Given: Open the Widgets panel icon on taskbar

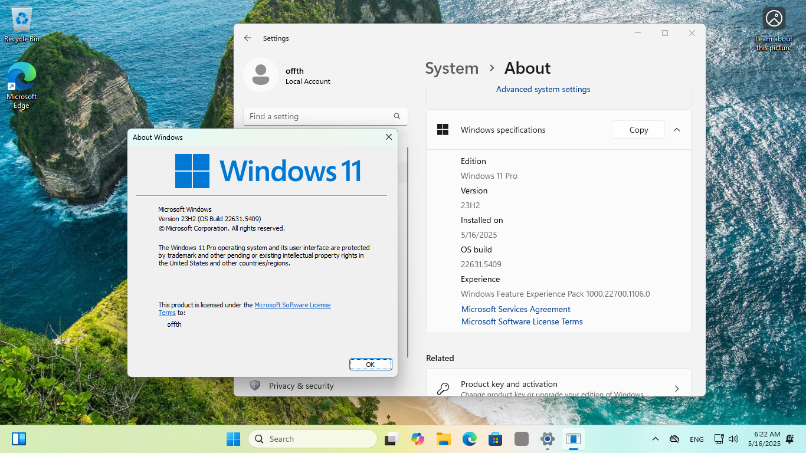Looking at the screenshot, I should (19, 439).
